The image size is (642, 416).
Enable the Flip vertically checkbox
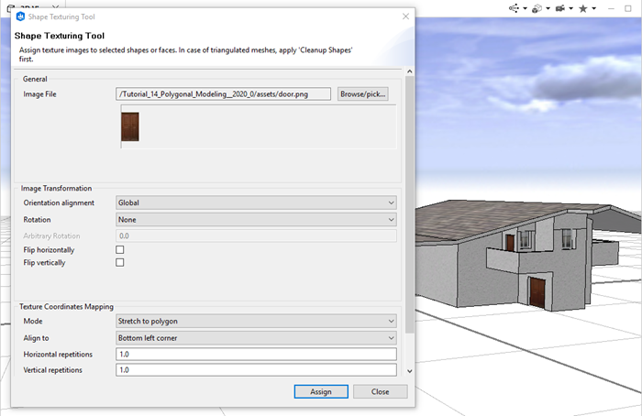pyautogui.click(x=120, y=263)
